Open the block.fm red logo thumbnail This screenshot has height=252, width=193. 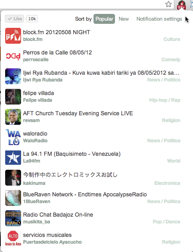click(x=13, y=36)
